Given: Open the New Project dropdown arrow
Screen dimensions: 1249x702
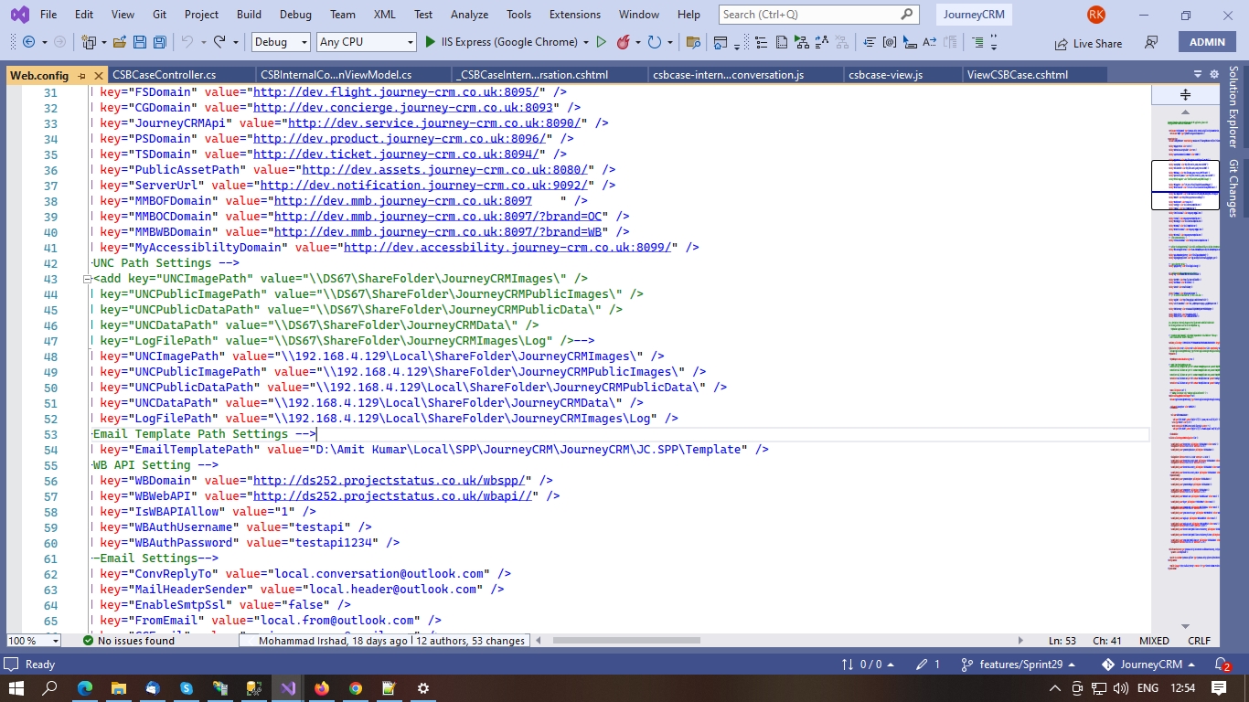Looking at the screenshot, I should click(x=102, y=42).
